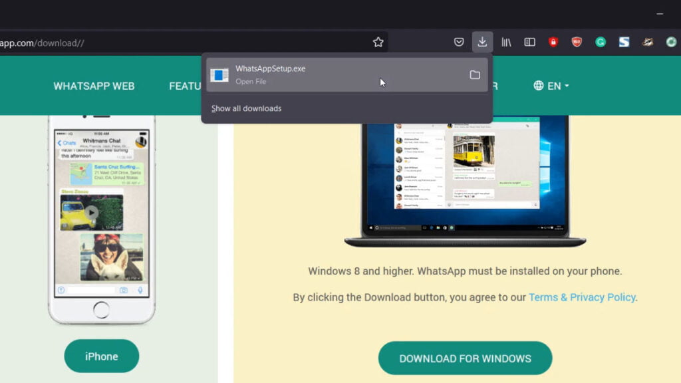Toggle the sidebar view icon
The image size is (681, 383).
point(529,43)
